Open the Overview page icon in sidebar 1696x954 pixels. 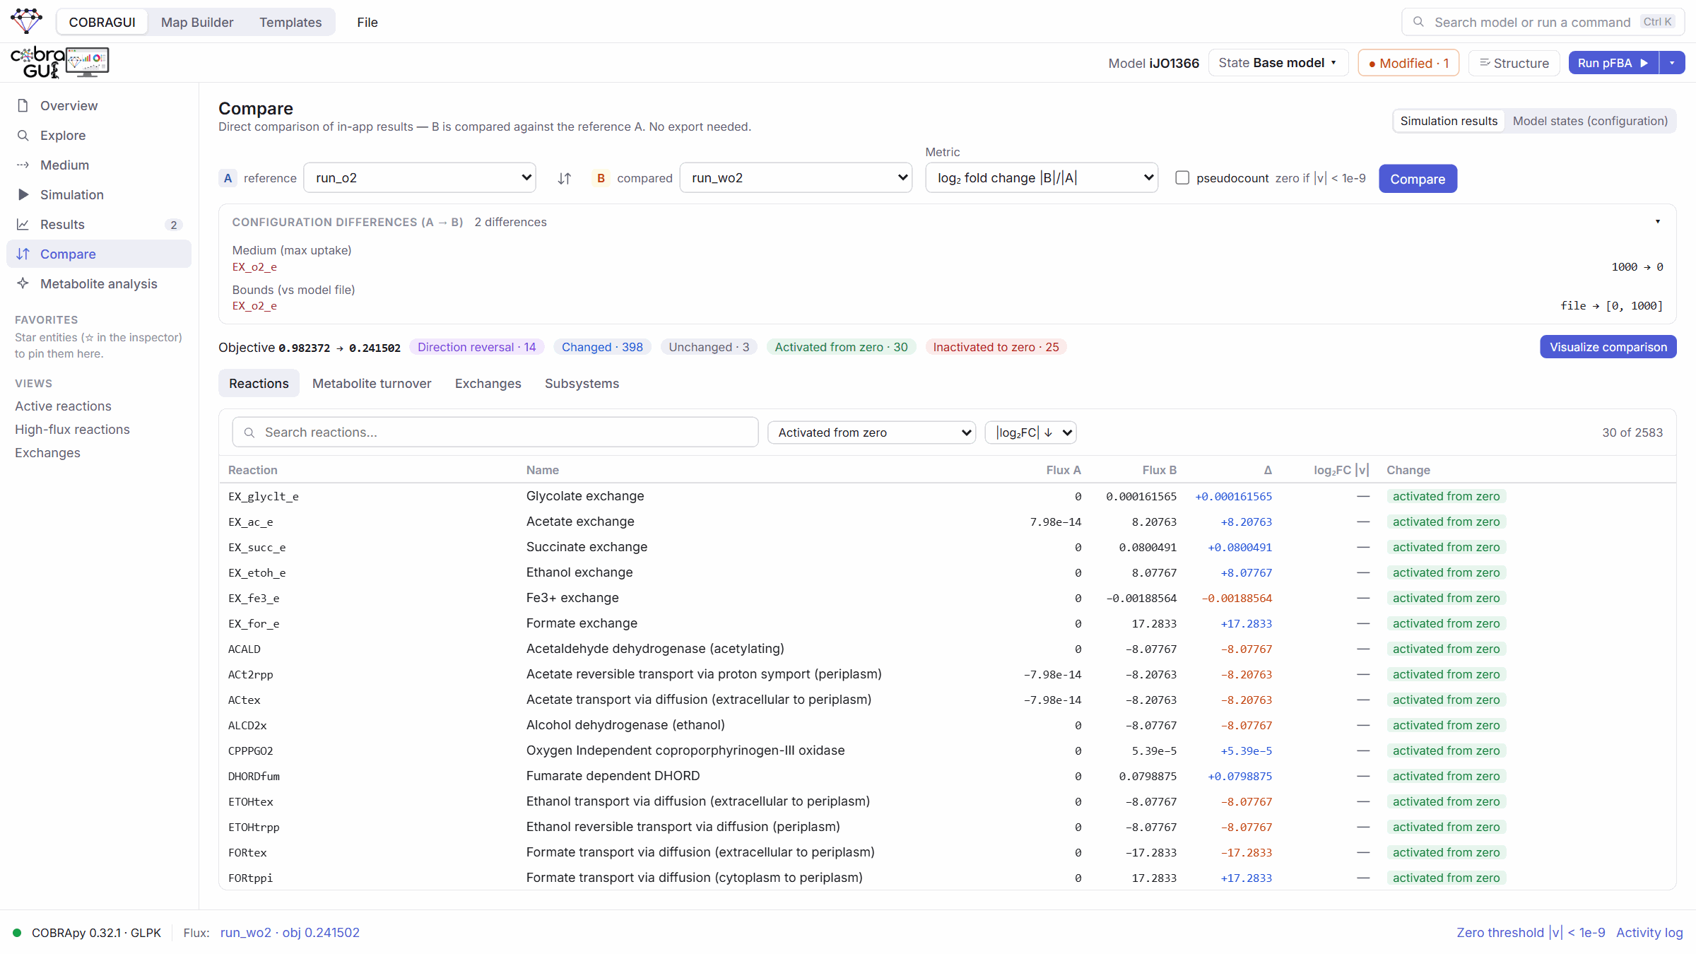click(x=23, y=106)
